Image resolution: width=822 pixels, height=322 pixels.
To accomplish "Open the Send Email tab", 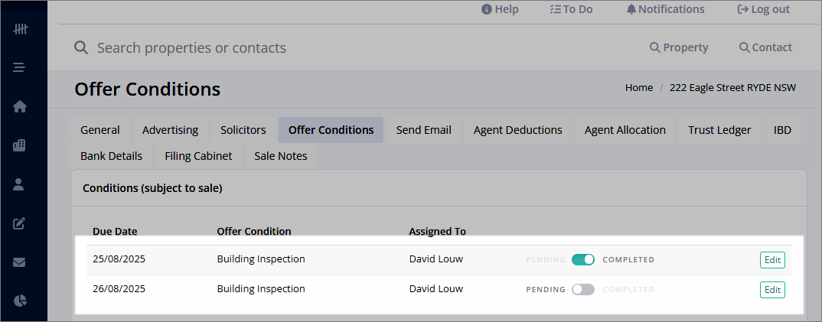I will tap(423, 130).
